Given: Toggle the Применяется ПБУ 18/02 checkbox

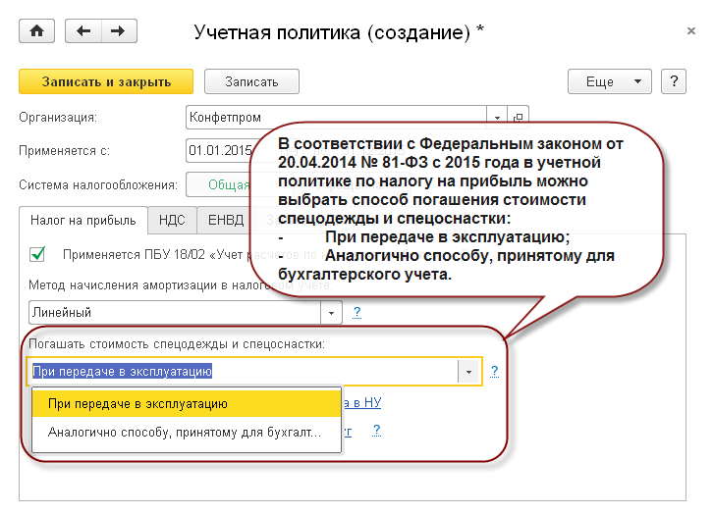Looking at the screenshot, I should pos(37,254).
